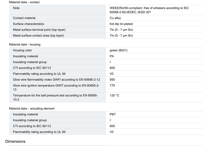The image size is (217, 146).
Task: Click the 'Material data - housing' section heading
Action: [x=25, y=44]
